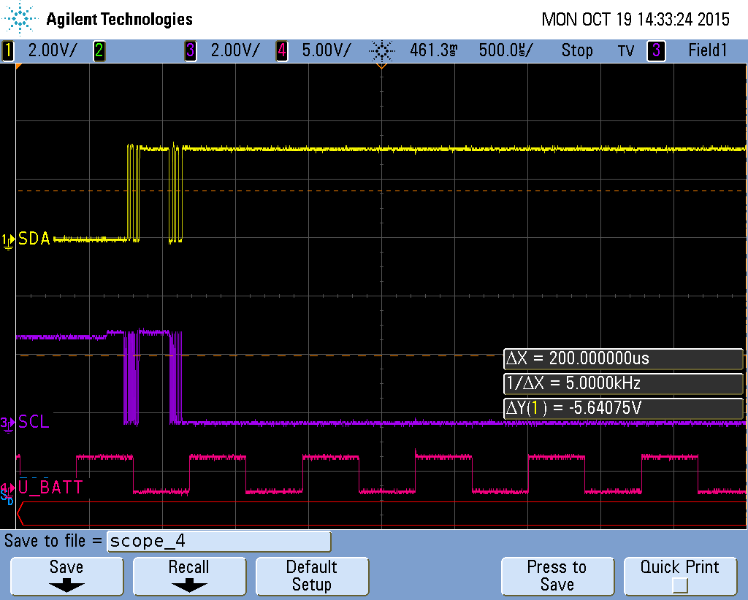Click the 500.0 us/ timebase value
The width and height of the screenshot is (748, 600).
505,50
